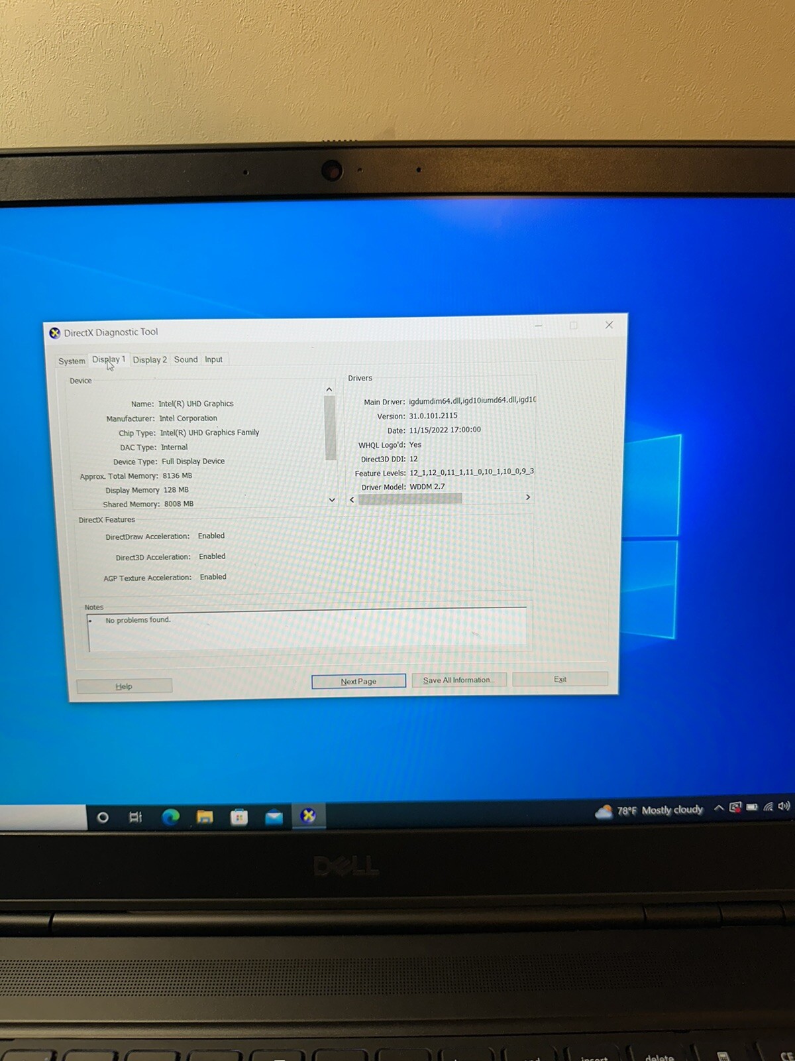Click Drivers list scroll left arrow

click(352, 499)
